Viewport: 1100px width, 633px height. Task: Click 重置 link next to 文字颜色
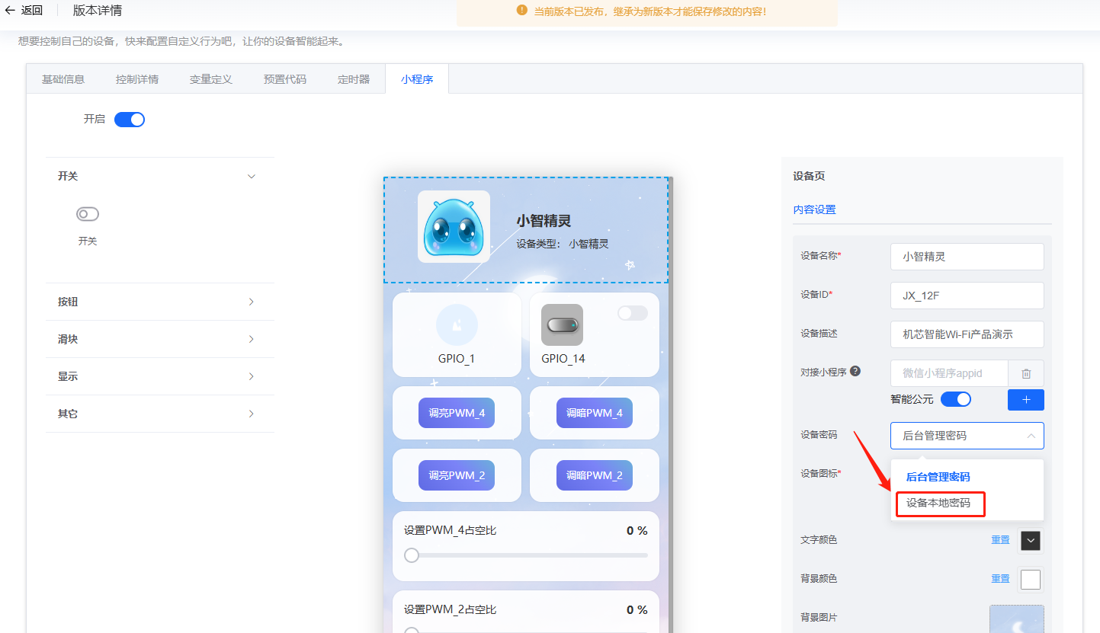tap(999, 539)
